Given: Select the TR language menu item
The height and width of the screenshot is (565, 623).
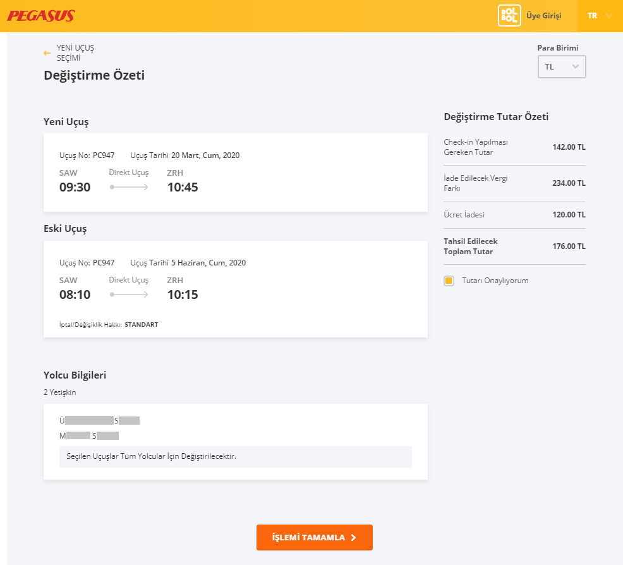Looking at the screenshot, I should pyautogui.click(x=592, y=16).
